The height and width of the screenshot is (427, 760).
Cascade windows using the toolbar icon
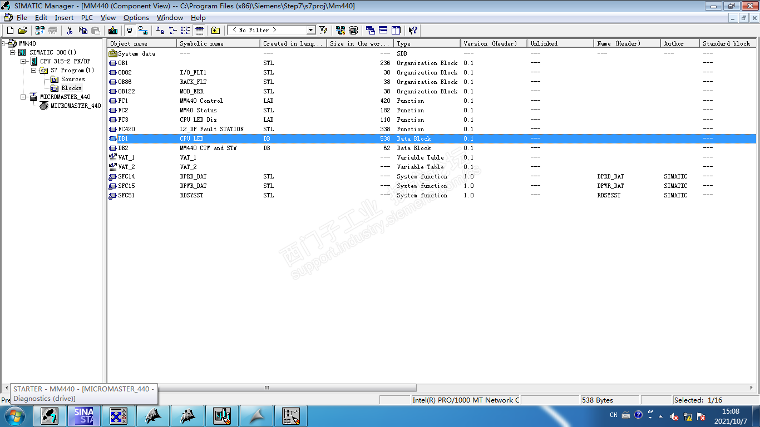(x=371, y=30)
